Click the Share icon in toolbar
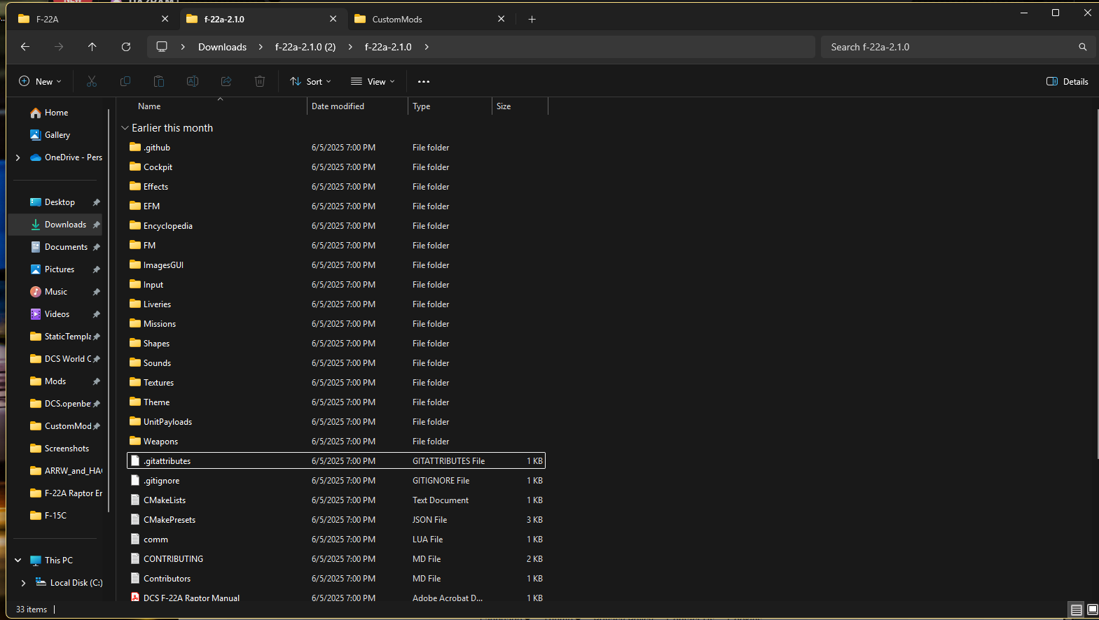Viewport: 1099px width, 620px height. [226, 81]
